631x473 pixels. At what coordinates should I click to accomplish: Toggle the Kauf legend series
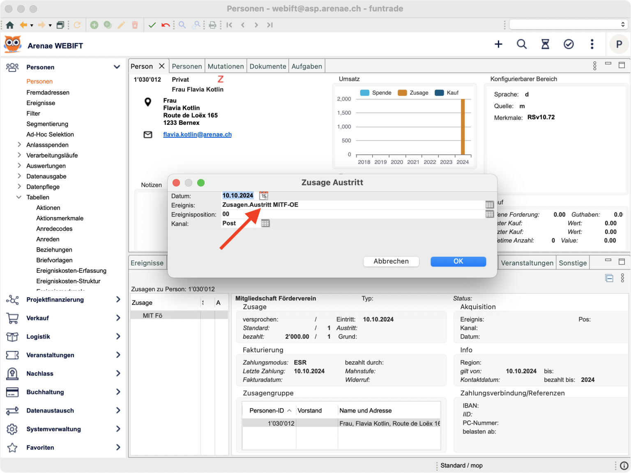tap(447, 93)
